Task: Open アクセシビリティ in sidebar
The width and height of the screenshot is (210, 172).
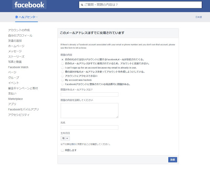Action: point(19,115)
